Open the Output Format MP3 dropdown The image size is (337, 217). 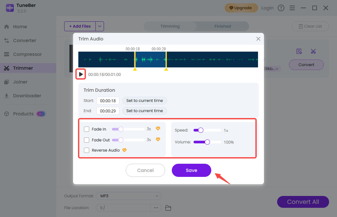pos(129,196)
